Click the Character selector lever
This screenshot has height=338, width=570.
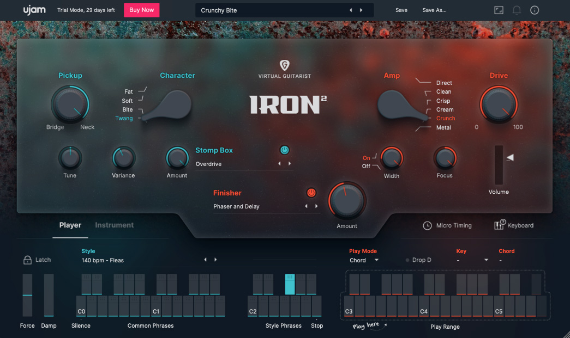click(x=169, y=106)
